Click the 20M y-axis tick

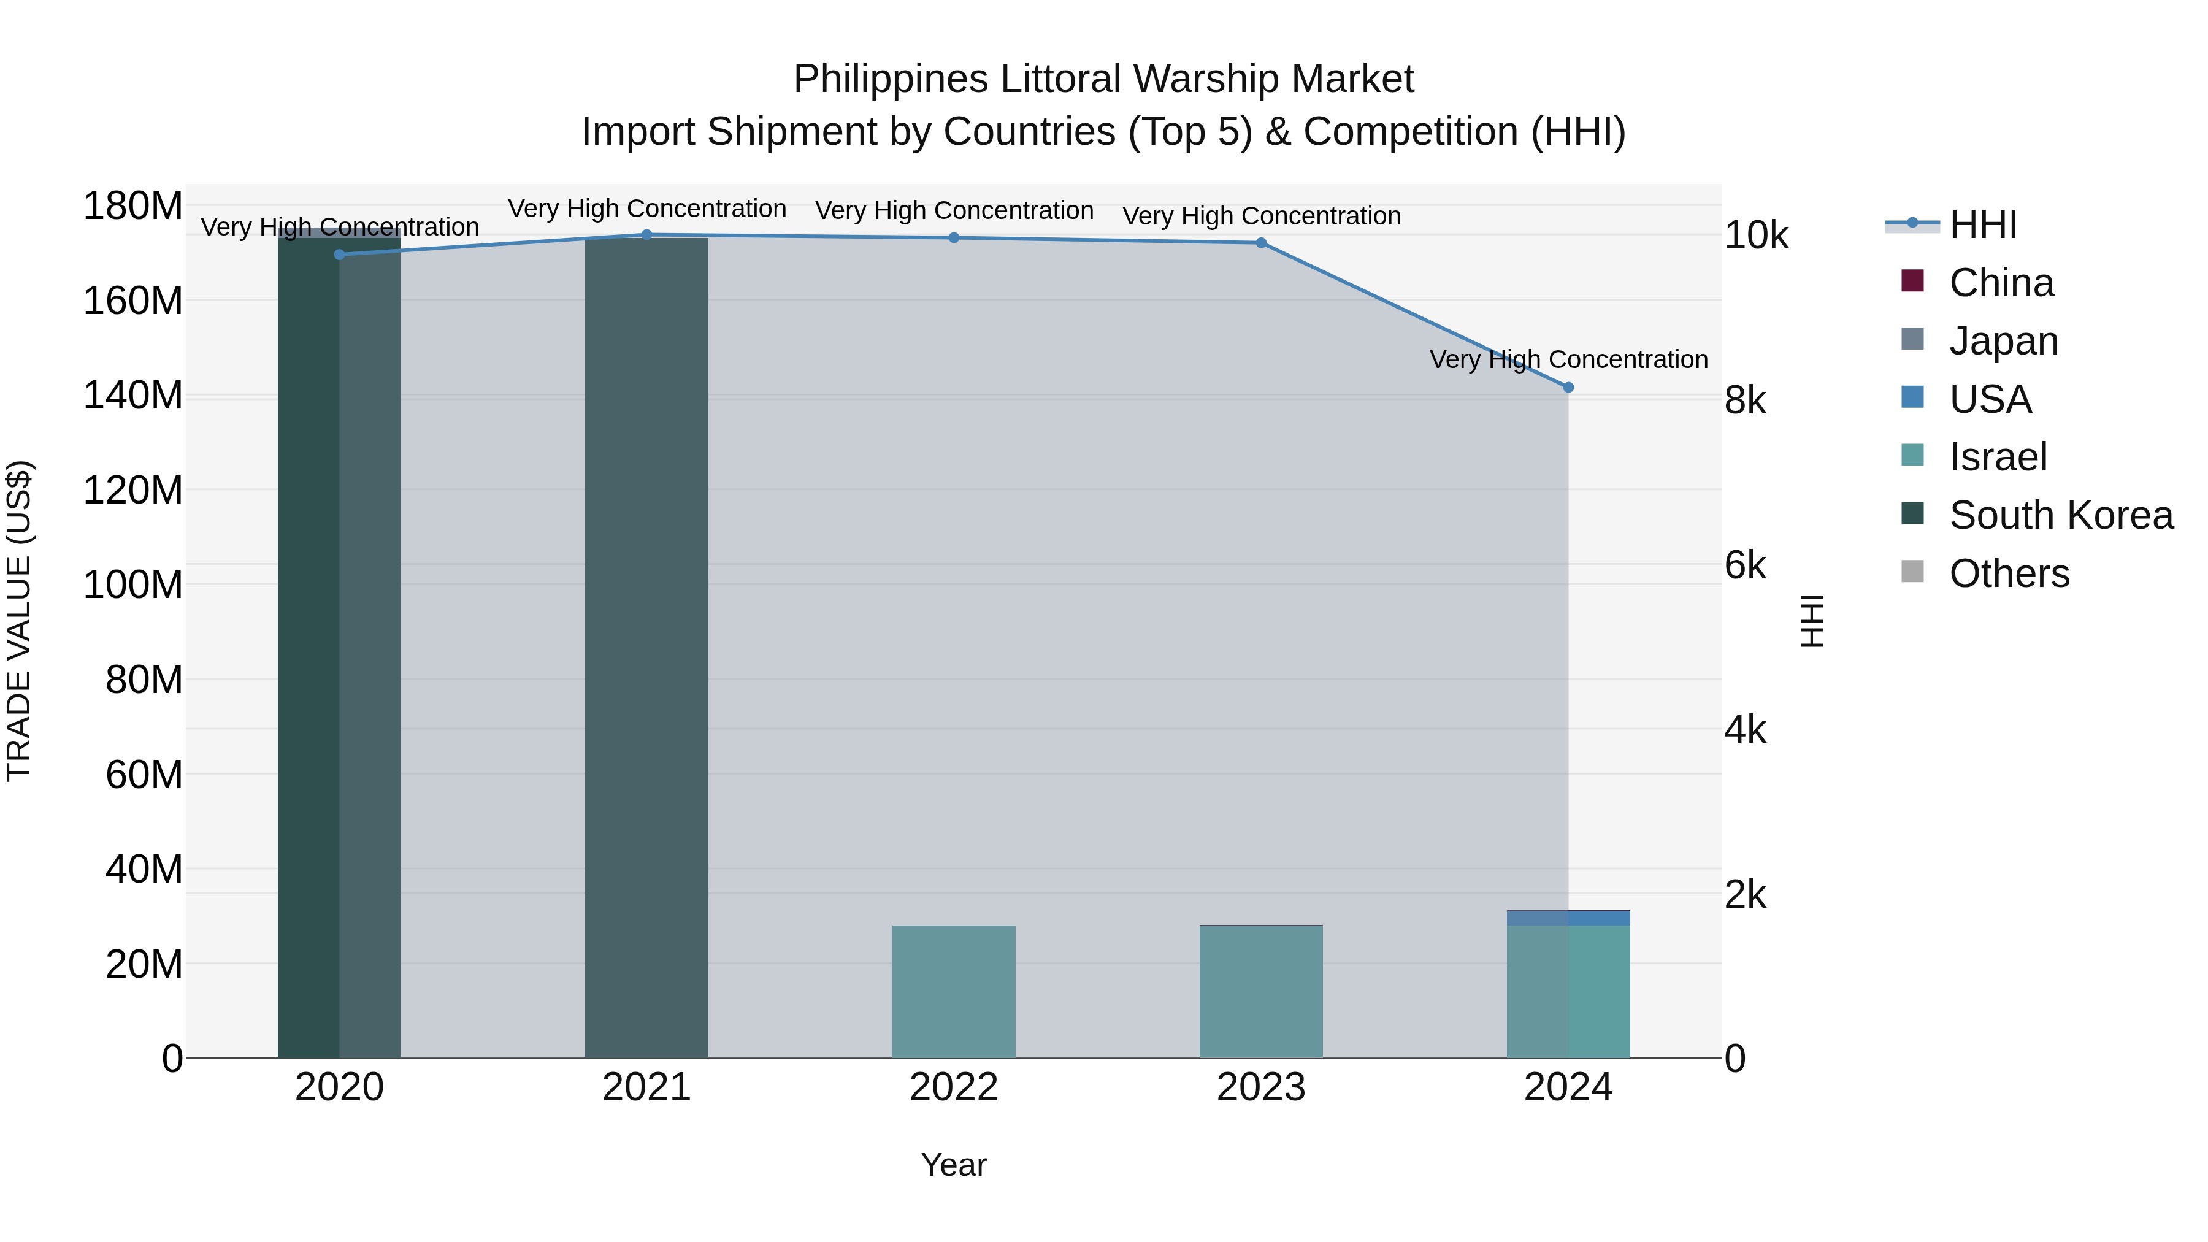coord(144,965)
